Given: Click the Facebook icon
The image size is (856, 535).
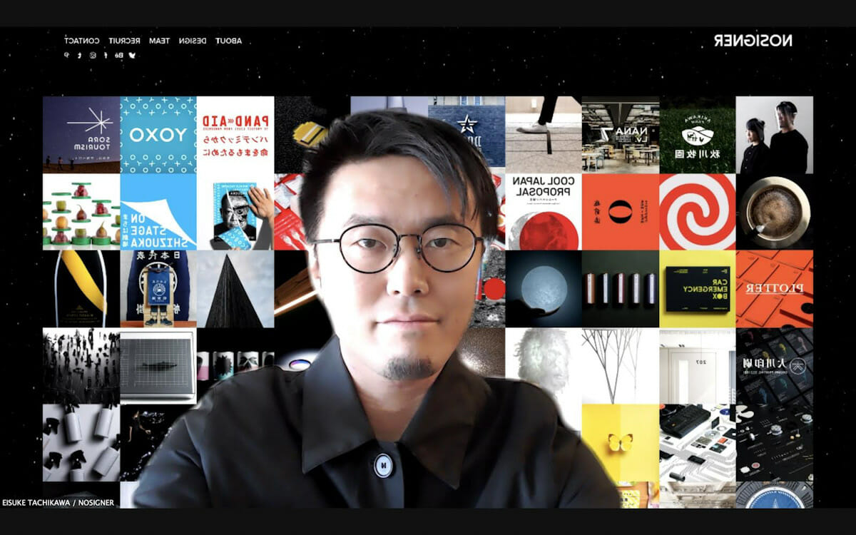Looking at the screenshot, I should (x=106, y=55).
